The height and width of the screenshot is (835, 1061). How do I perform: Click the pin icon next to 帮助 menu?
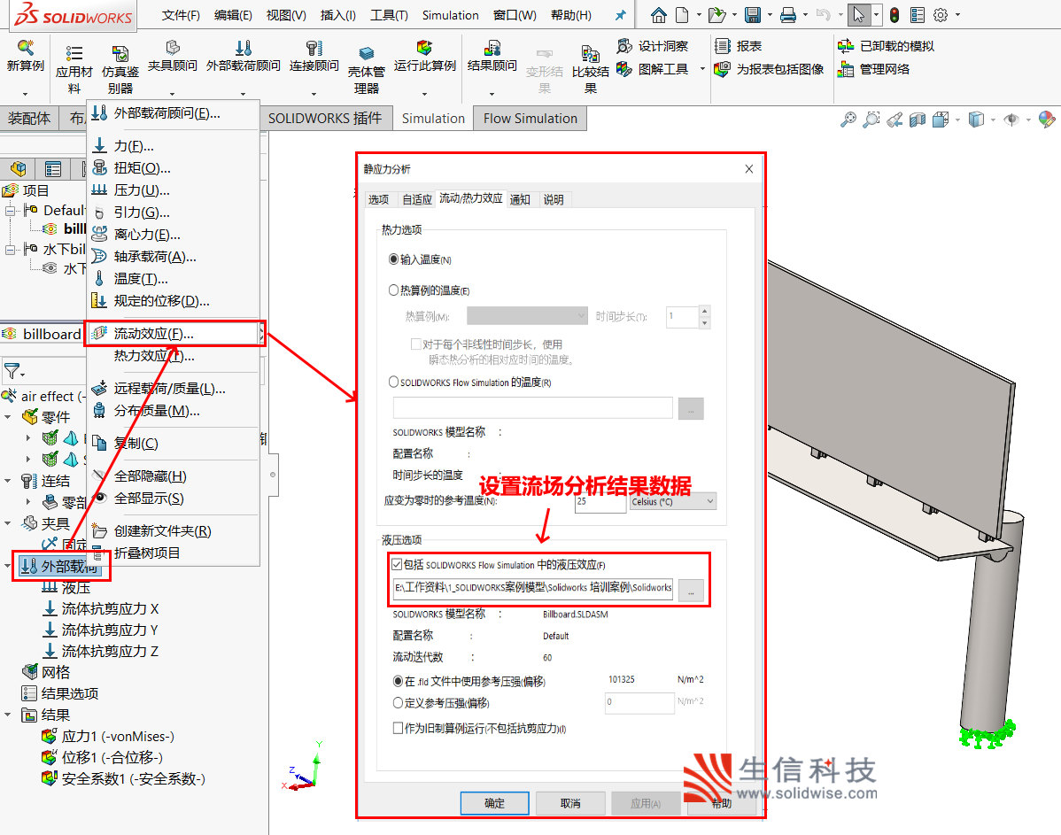[620, 15]
